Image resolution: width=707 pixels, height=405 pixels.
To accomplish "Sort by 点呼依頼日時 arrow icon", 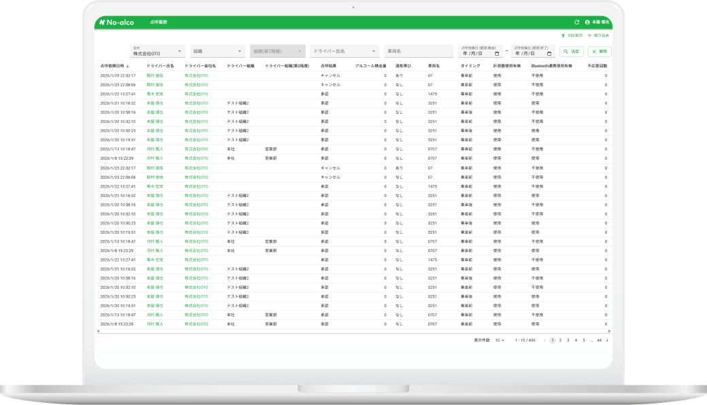I will click(x=128, y=66).
